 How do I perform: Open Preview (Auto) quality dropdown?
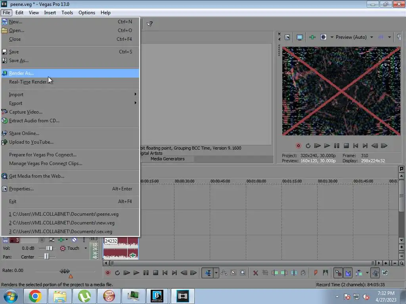pos(354,37)
